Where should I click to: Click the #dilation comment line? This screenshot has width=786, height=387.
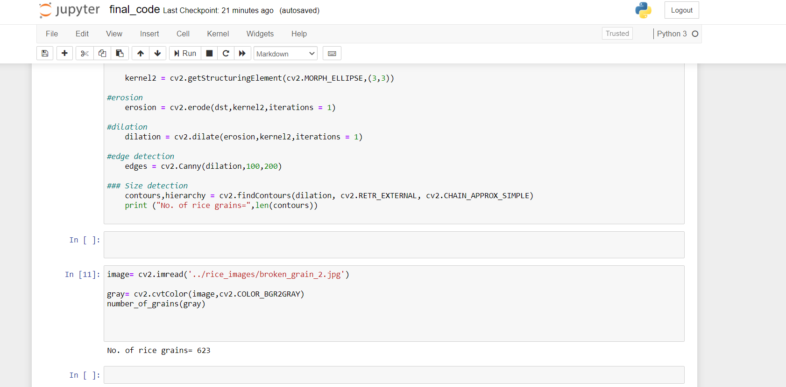(127, 127)
